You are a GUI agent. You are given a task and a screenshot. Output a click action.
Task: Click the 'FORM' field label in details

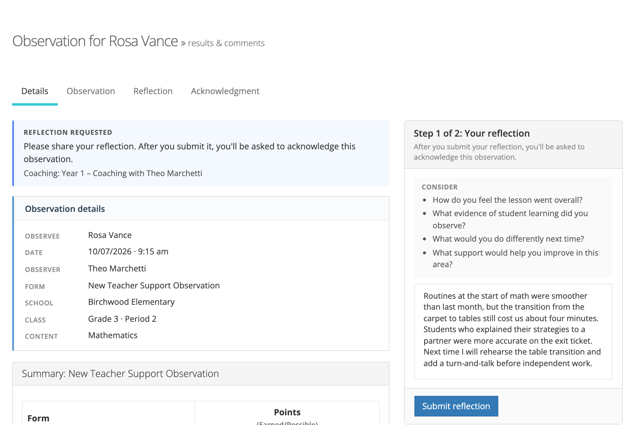point(35,287)
